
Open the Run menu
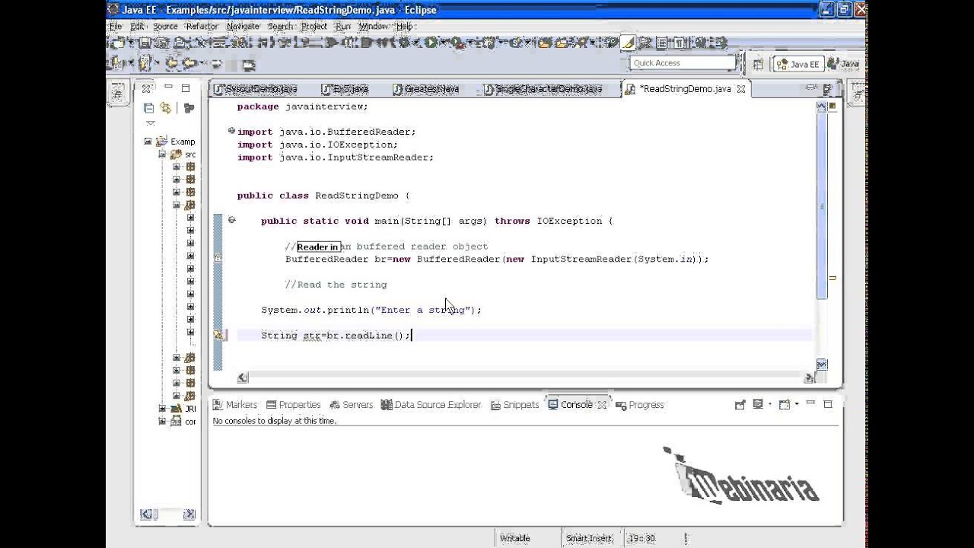click(343, 26)
